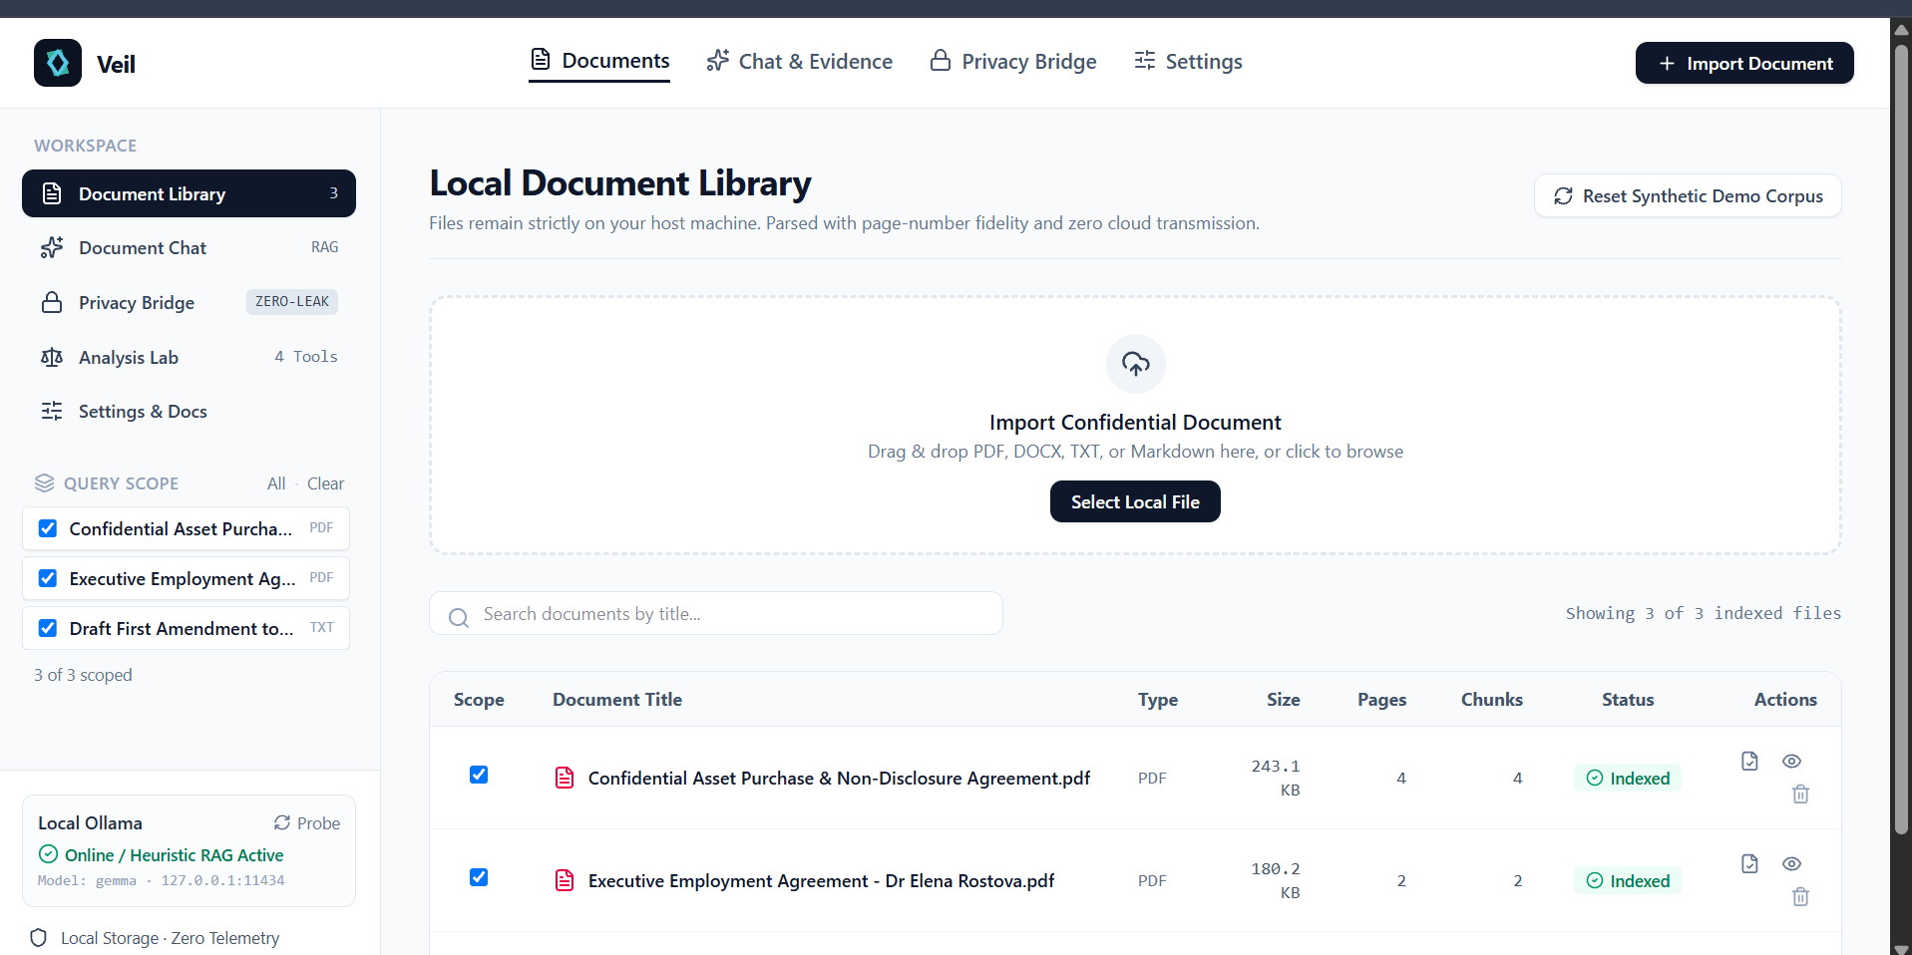Image resolution: width=1912 pixels, height=955 pixels.
Task: Click the scales icon for Analysis Lab
Action: (52, 357)
